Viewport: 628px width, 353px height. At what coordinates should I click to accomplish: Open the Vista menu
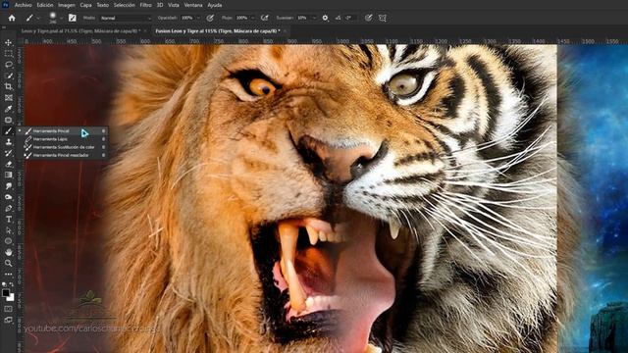point(174,5)
